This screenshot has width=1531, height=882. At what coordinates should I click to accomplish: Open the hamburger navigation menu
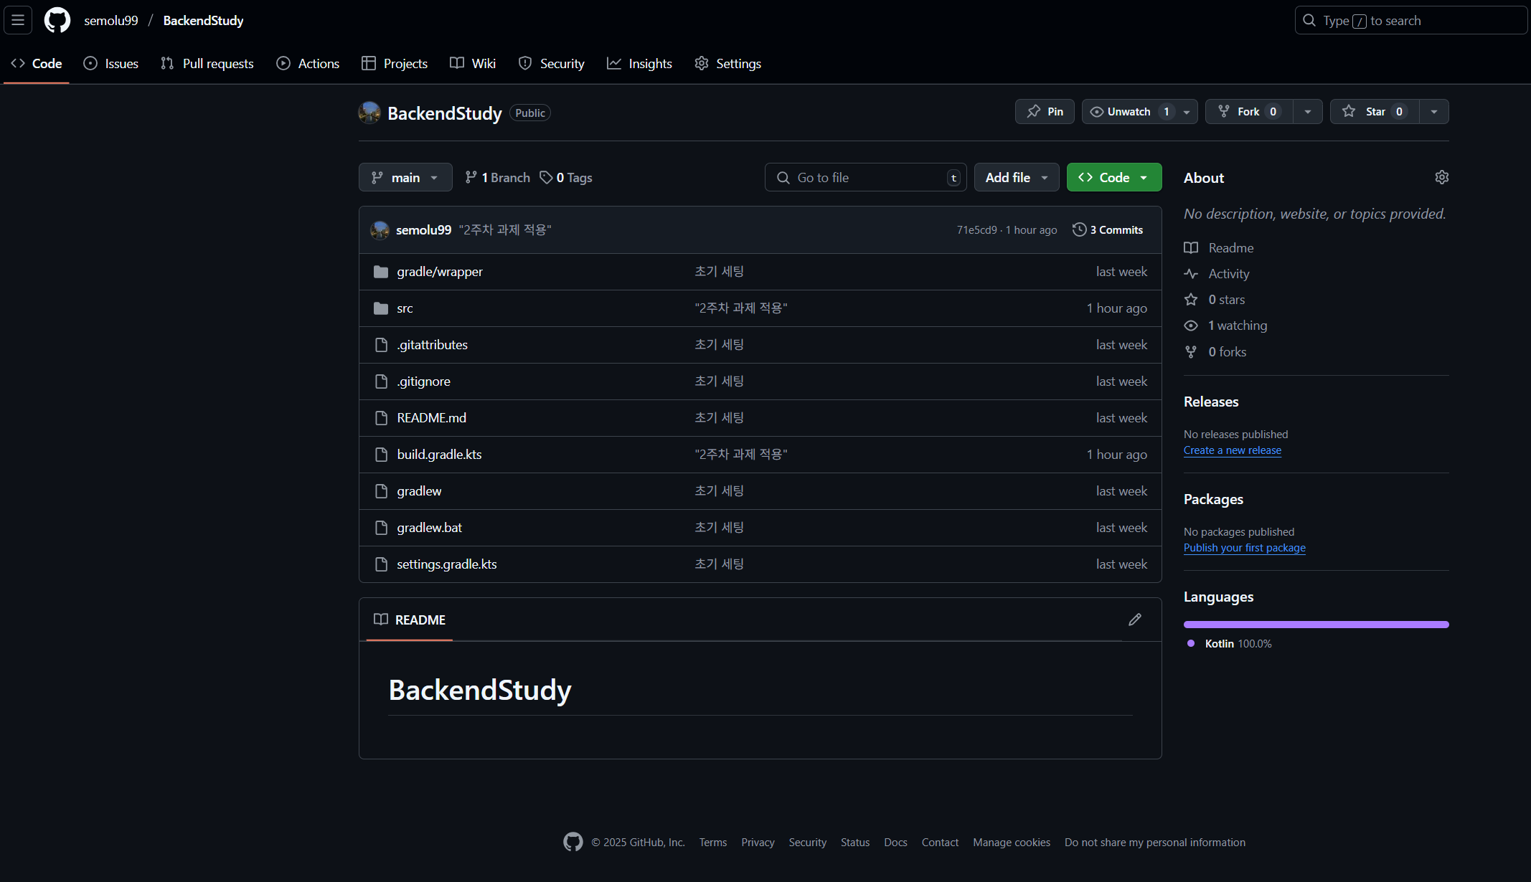pyautogui.click(x=18, y=20)
